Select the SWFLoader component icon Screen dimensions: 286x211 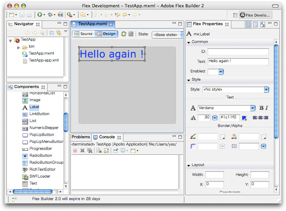click(25, 177)
